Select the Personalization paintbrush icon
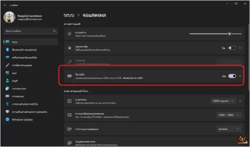The image size is (250, 147). coord(7,65)
